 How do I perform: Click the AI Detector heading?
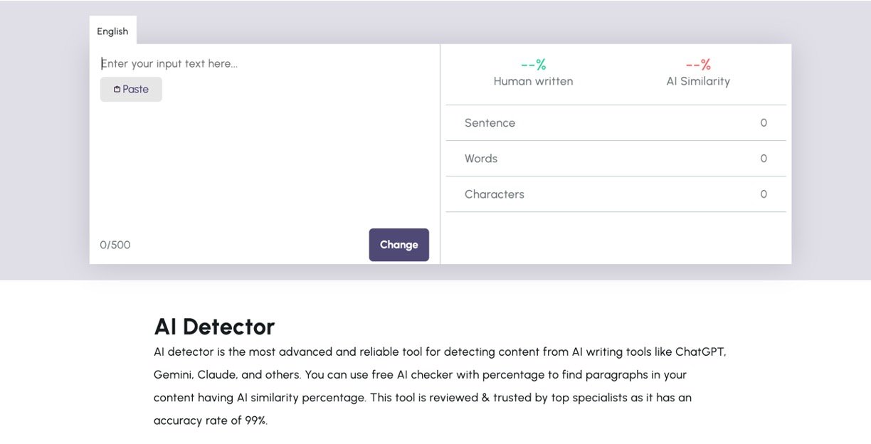pos(214,327)
